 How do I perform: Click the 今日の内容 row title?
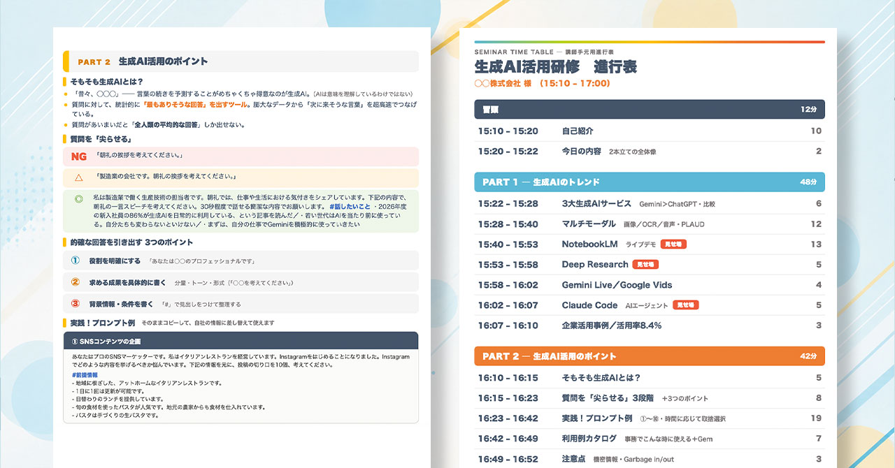coord(582,151)
